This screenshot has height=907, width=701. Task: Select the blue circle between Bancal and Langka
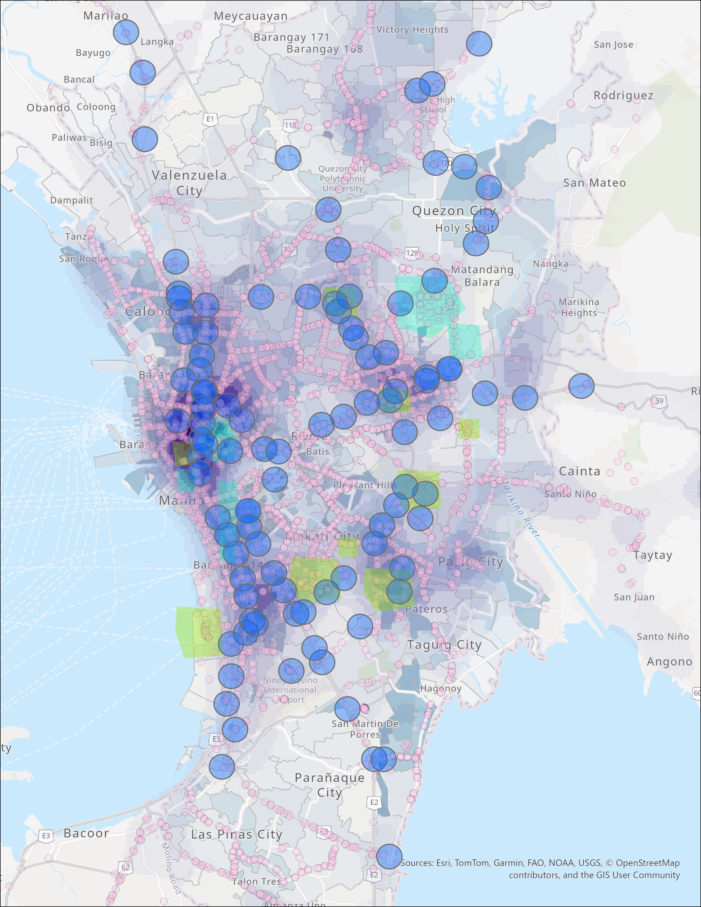point(142,72)
